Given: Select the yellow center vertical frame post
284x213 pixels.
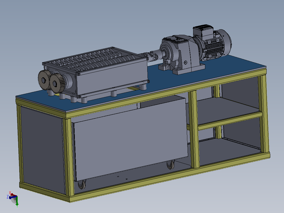Looking at the screenshot, I should coord(194,129).
